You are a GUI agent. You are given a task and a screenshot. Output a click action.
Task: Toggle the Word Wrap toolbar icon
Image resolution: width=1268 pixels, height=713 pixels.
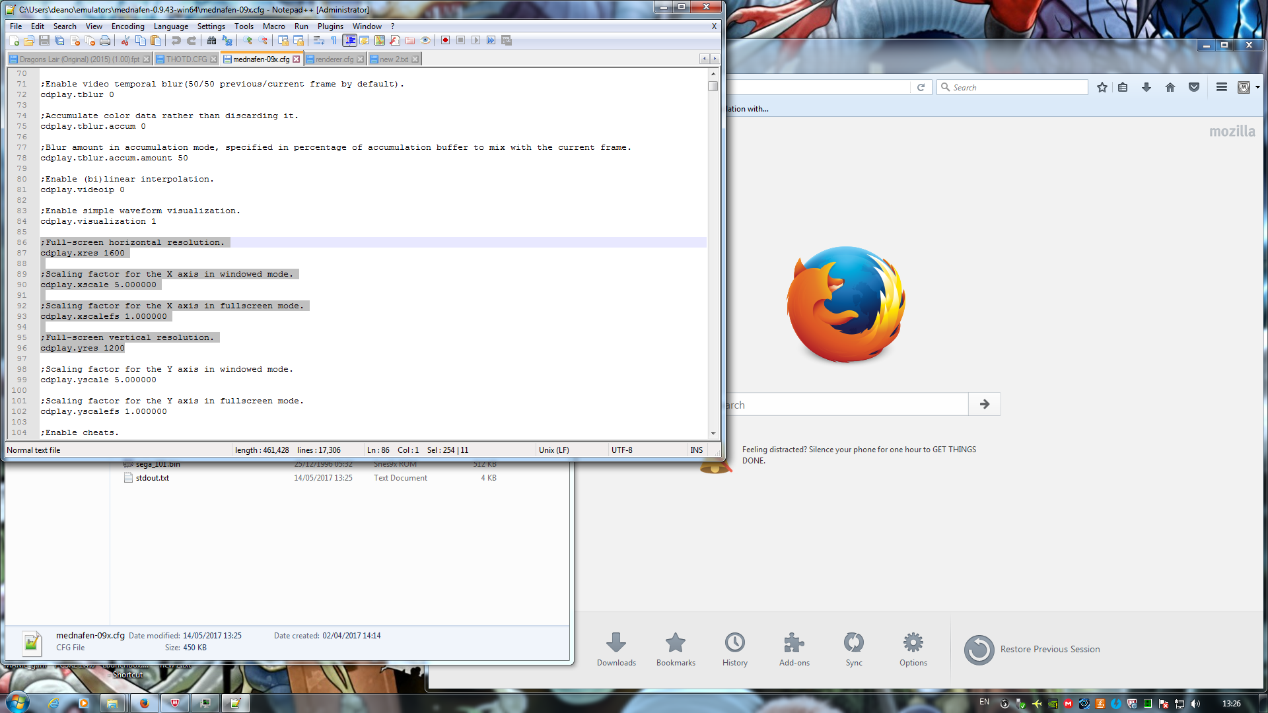tap(319, 41)
